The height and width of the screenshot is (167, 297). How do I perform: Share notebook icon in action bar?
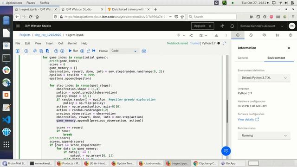tap(191, 35)
